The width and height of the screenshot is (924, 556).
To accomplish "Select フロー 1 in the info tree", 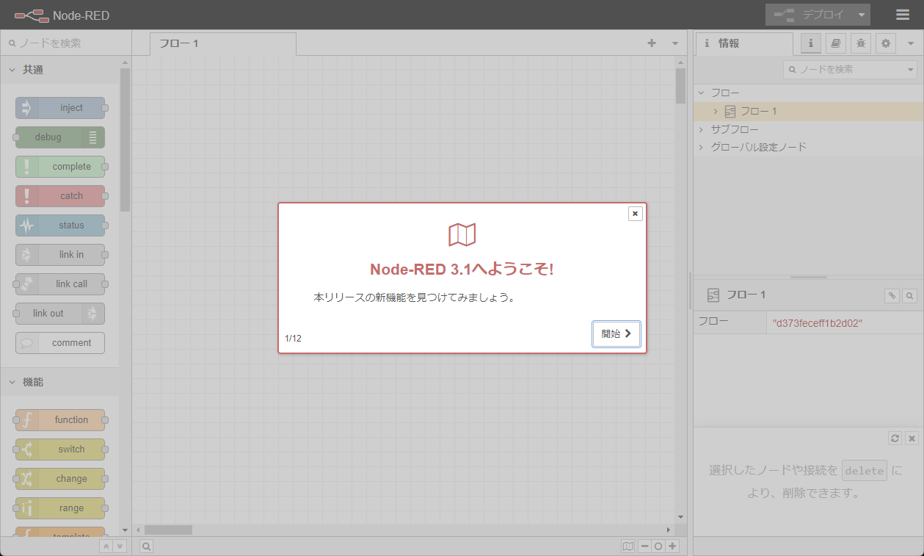I will [758, 112].
